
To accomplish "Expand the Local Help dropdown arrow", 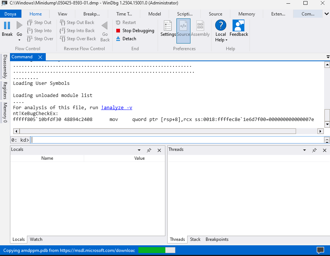I will (226, 40).
